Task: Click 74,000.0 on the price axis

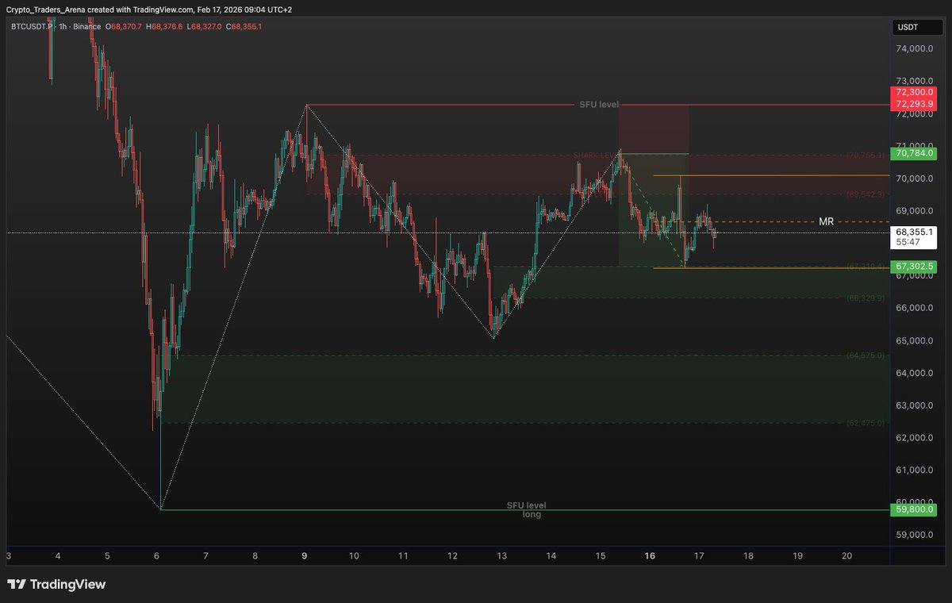Action: 914,48
